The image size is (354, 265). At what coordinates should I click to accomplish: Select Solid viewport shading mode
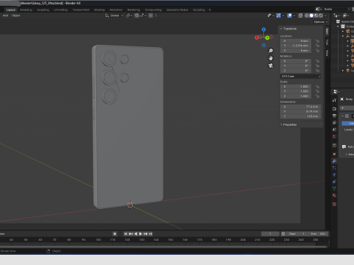(x=311, y=15)
